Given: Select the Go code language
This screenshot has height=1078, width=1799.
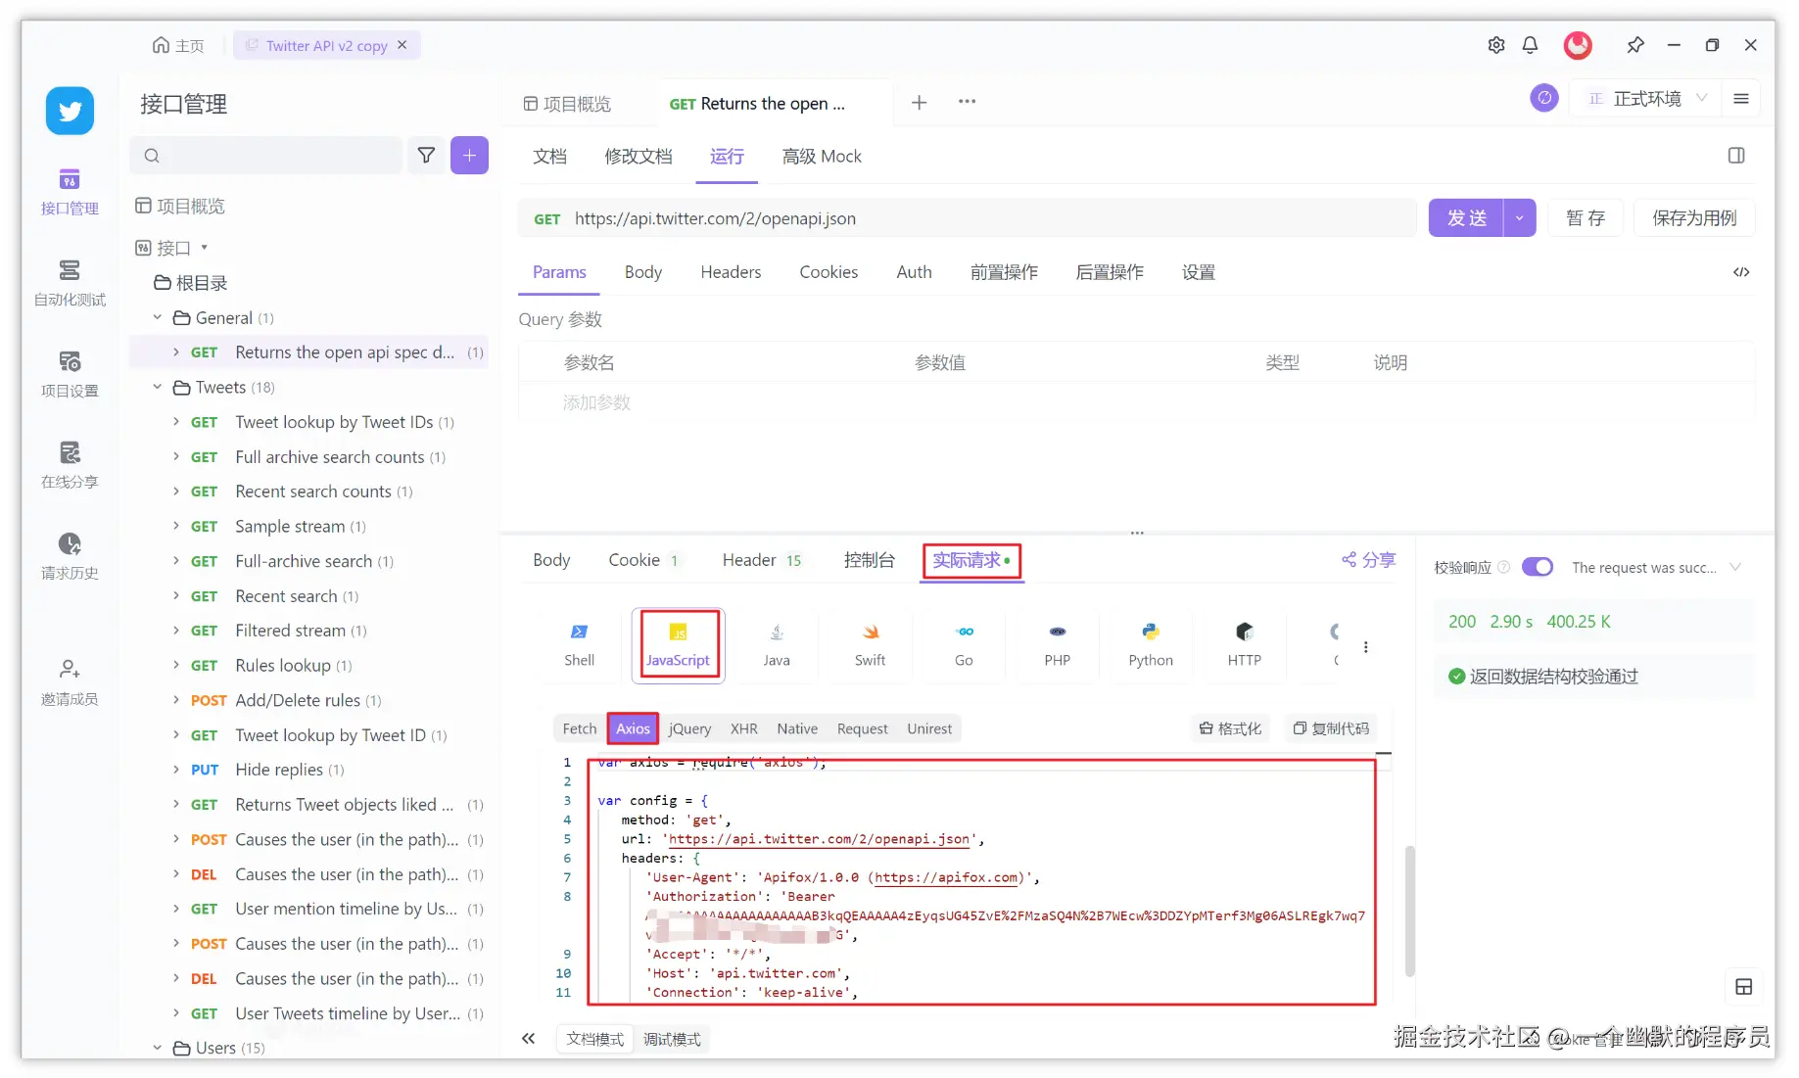Looking at the screenshot, I should click(x=964, y=645).
